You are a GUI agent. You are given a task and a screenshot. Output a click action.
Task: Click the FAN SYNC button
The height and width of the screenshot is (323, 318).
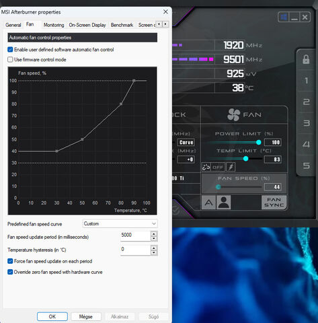[274, 203]
